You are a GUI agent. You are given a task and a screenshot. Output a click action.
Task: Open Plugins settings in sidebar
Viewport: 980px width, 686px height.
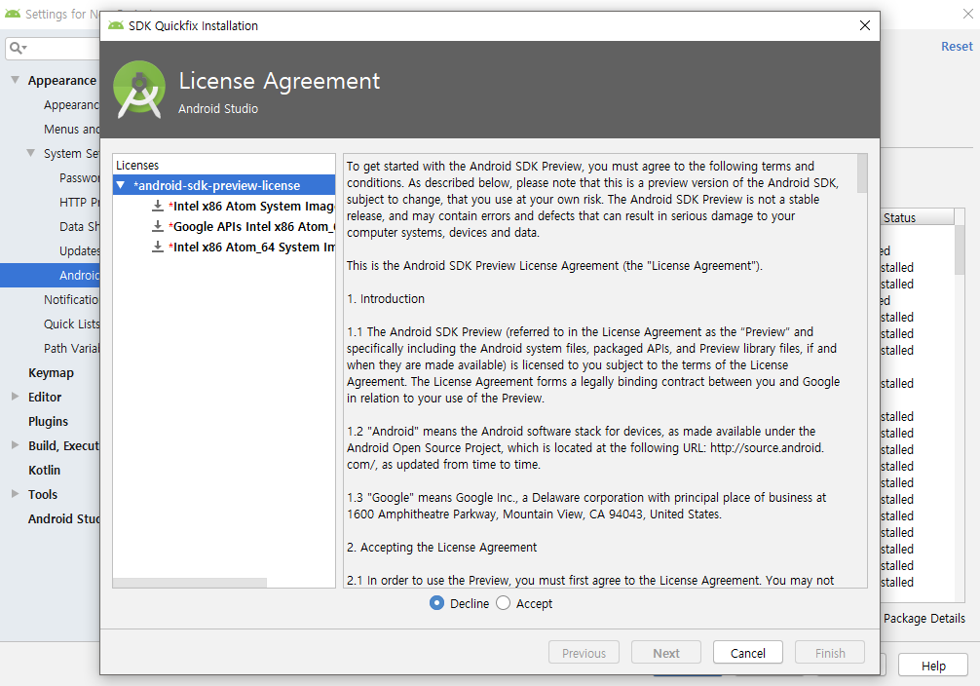pyautogui.click(x=48, y=422)
